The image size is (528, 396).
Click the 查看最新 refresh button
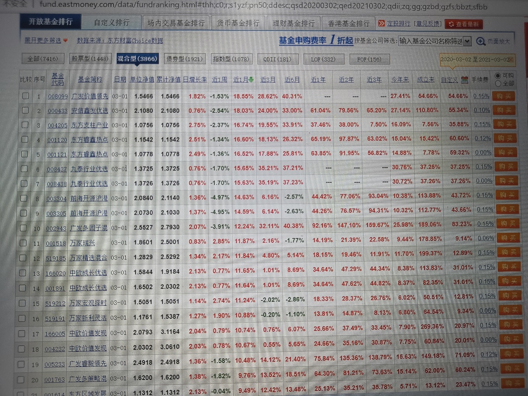pyautogui.click(x=464, y=24)
